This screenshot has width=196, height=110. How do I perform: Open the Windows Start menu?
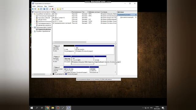(x=32, y=108)
